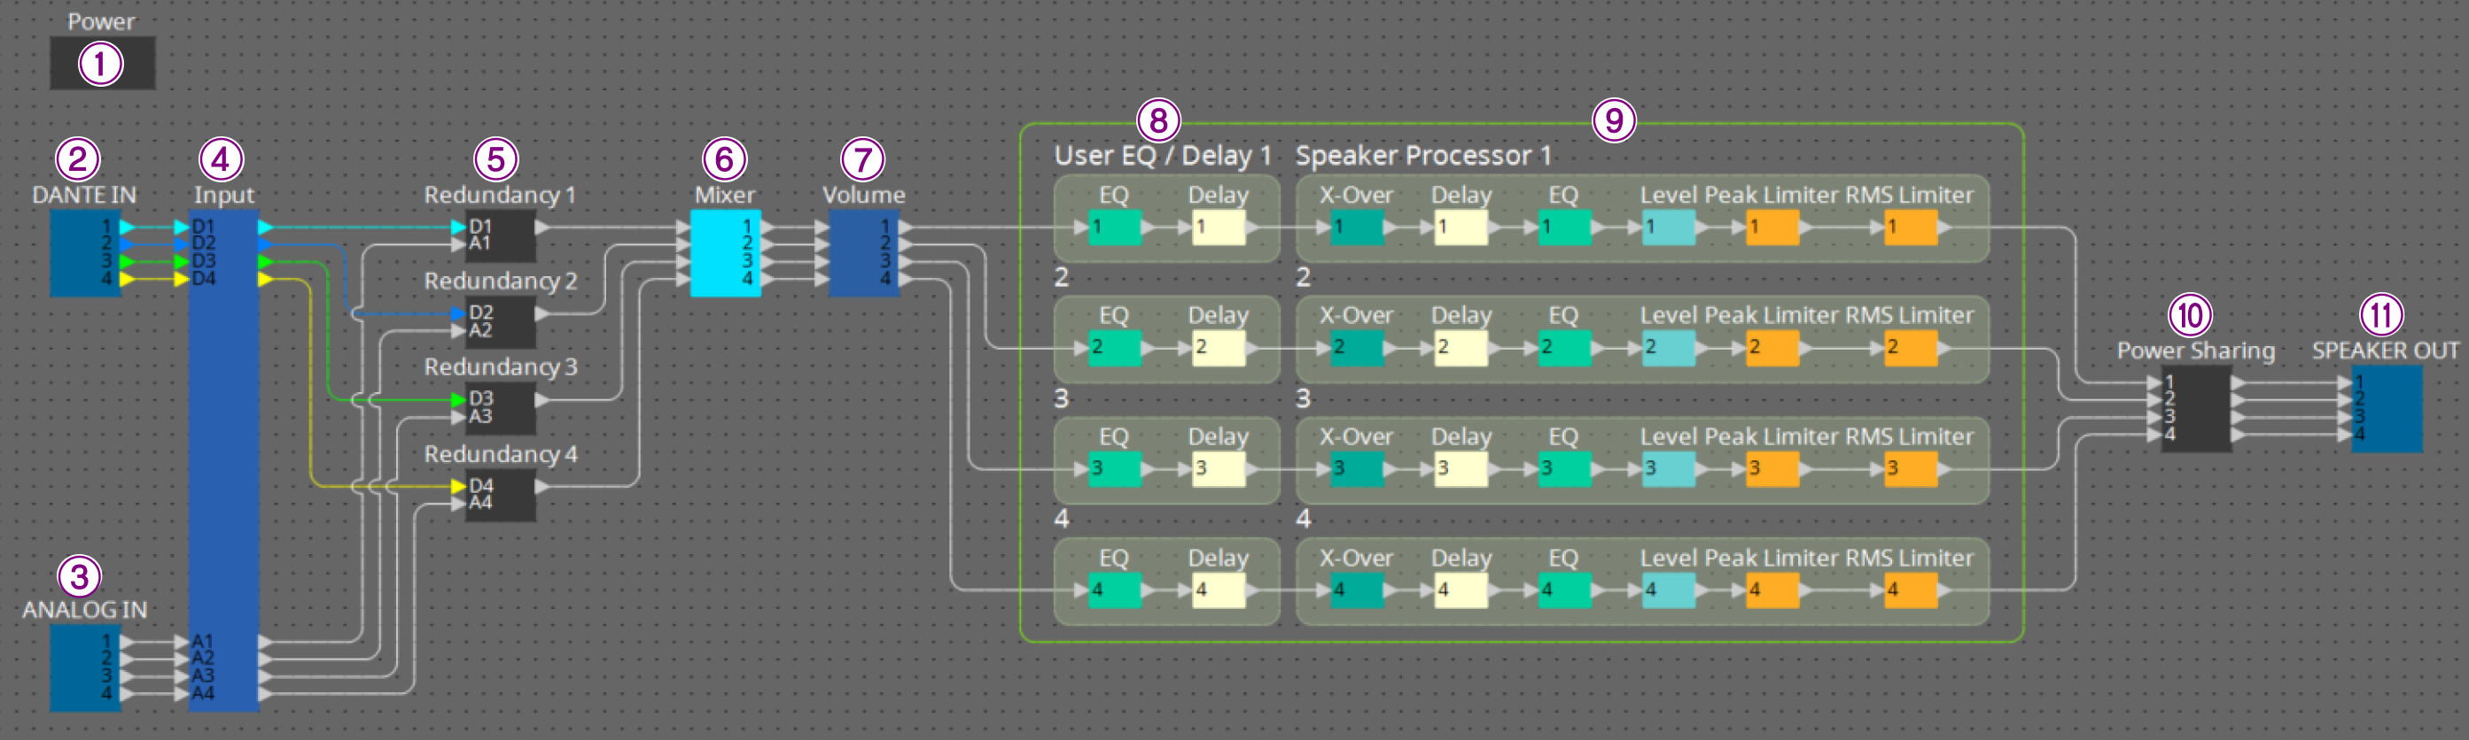Image resolution: width=2469 pixels, height=740 pixels.
Task: Open Peak Limiter block for channel 3
Action: click(x=1772, y=469)
